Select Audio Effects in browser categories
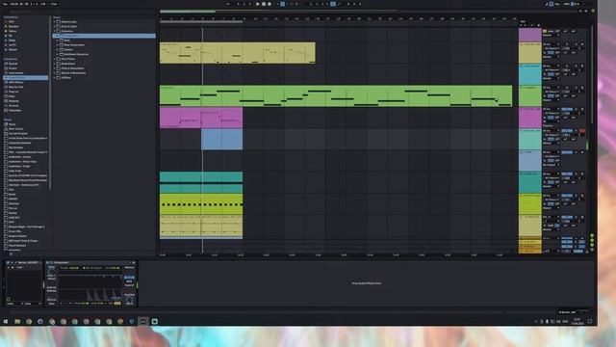 point(26,78)
